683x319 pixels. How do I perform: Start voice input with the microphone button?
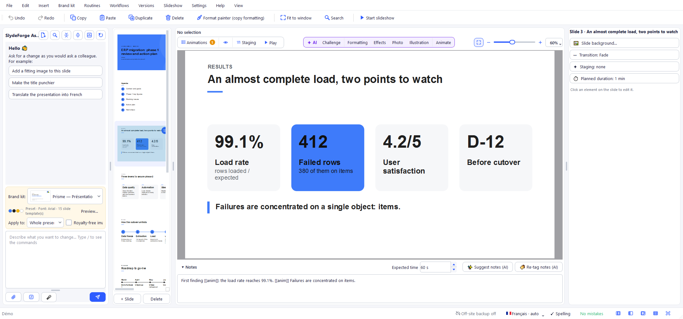(49, 297)
